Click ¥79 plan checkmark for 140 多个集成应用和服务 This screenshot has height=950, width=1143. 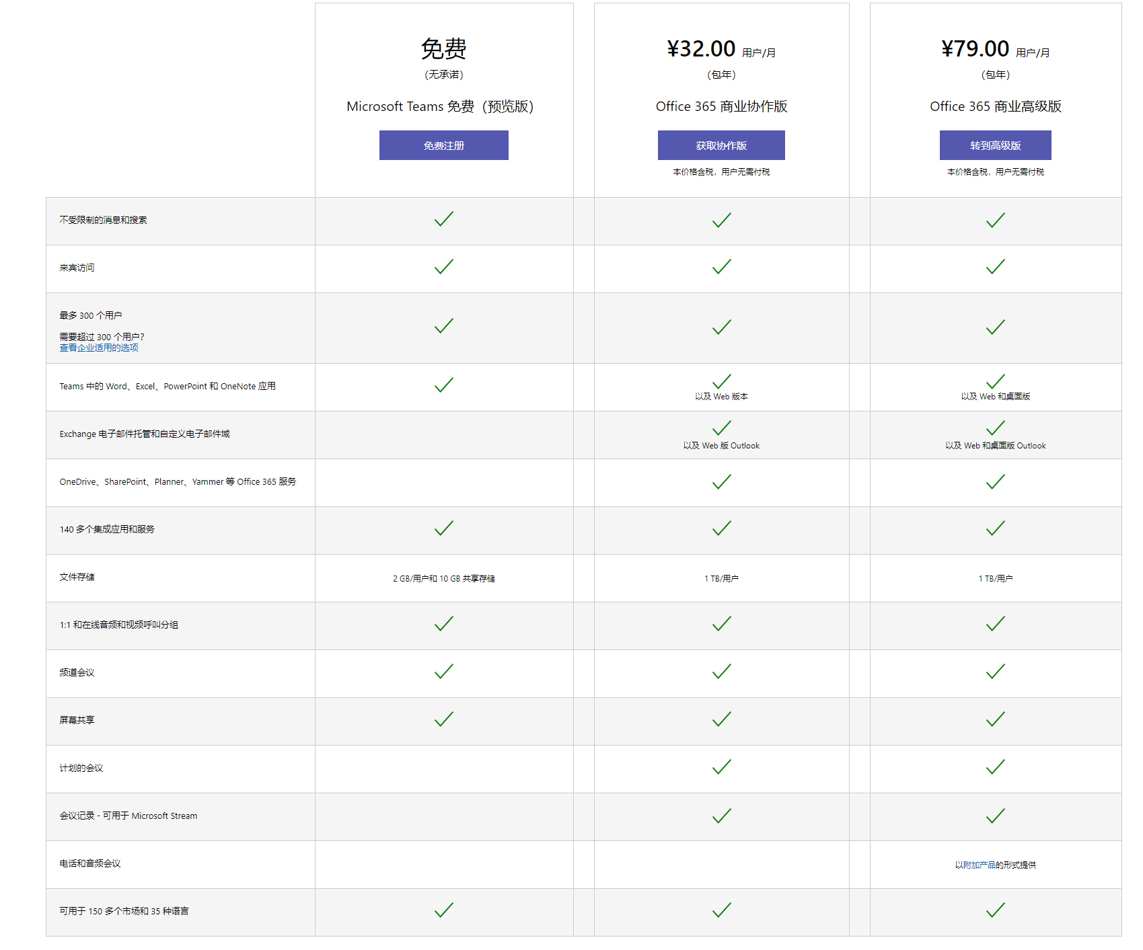tap(995, 528)
